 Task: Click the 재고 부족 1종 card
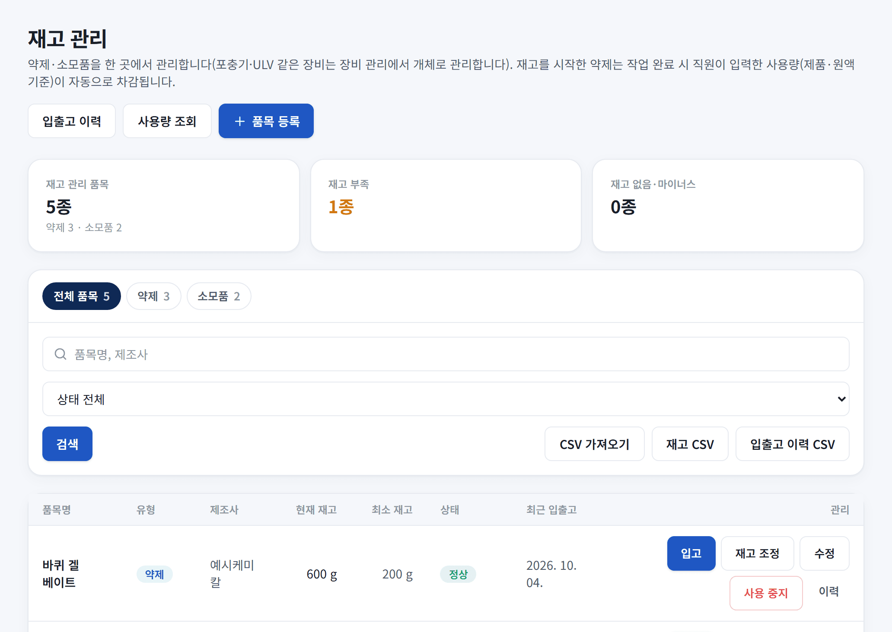[446, 205]
